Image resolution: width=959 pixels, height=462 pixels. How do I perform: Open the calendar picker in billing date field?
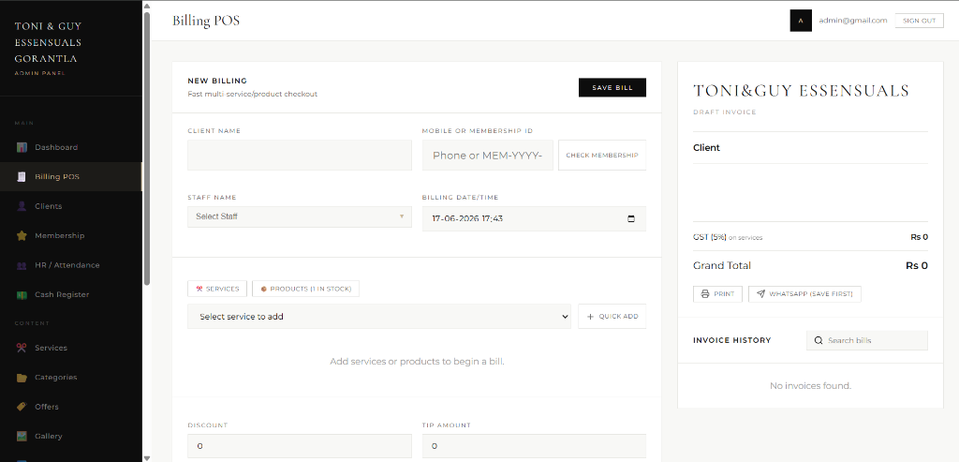pyautogui.click(x=631, y=218)
